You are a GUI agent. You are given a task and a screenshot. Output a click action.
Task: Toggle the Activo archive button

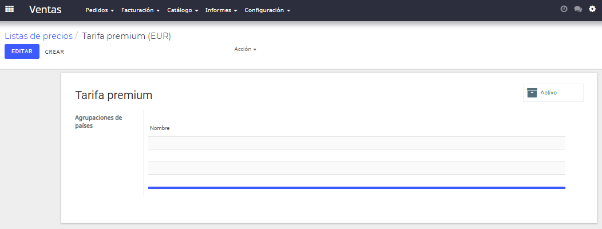tap(553, 93)
